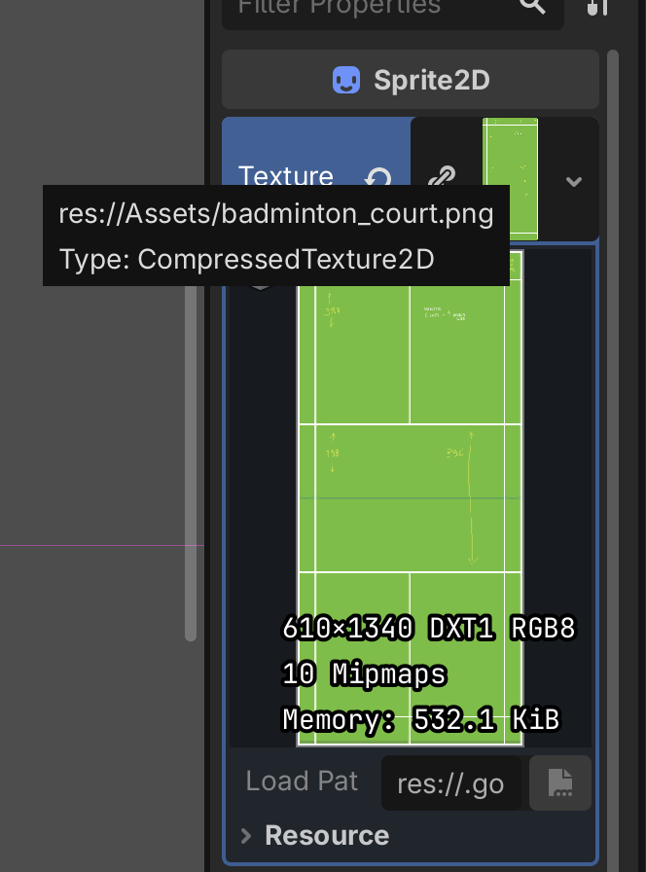Revert the Texture property to default
The image size is (646, 872).
[377, 177]
